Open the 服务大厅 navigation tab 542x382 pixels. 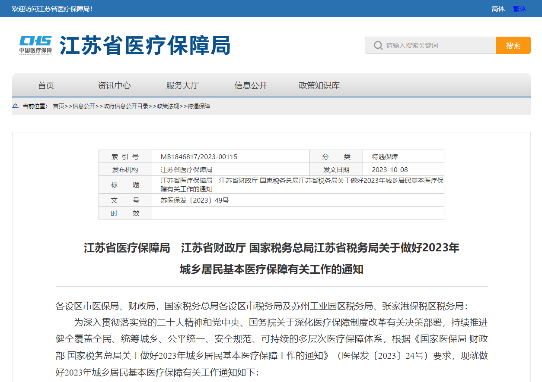[x=182, y=85]
